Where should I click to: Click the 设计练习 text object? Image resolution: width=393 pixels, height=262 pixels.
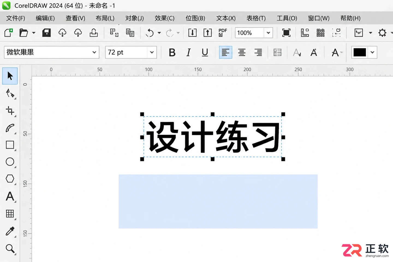pyautogui.click(x=213, y=137)
